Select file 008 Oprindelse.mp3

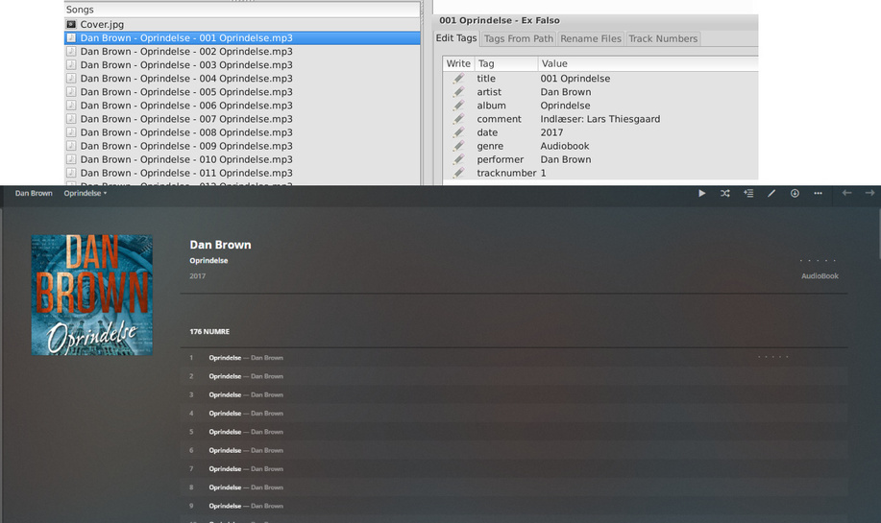coord(242,132)
